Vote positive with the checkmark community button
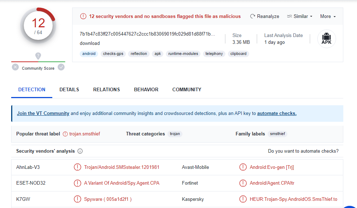The image size is (357, 208). (61, 67)
